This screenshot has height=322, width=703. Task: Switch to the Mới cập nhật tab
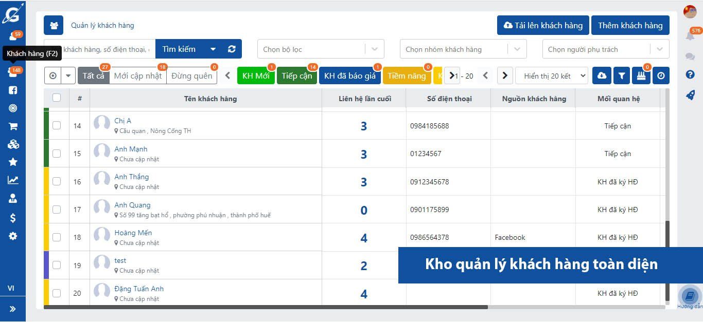(x=138, y=76)
